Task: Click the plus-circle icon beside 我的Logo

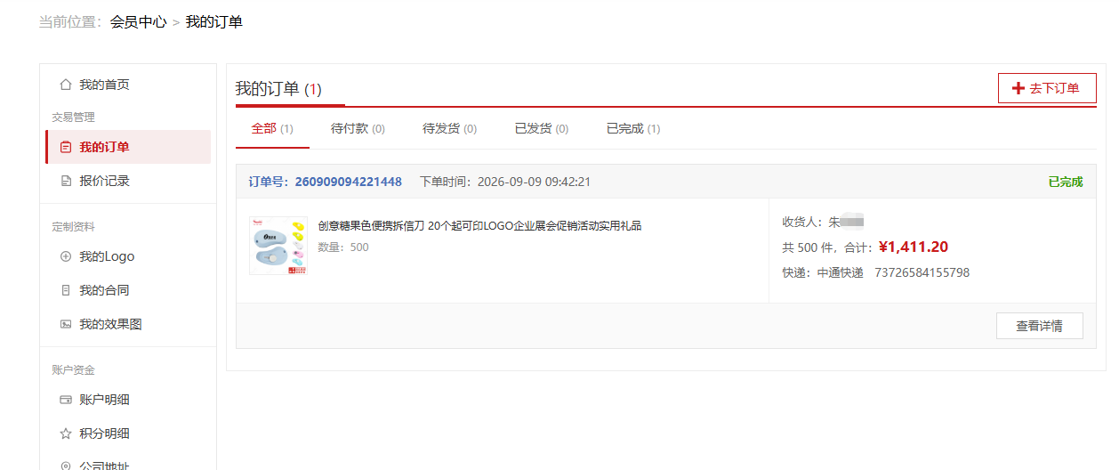Action: [65, 256]
